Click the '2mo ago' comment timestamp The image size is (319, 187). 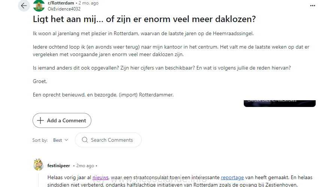point(85,166)
